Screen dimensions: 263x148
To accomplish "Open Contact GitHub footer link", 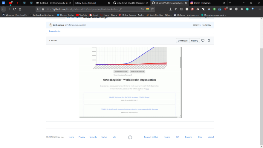I will click(151, 137).
